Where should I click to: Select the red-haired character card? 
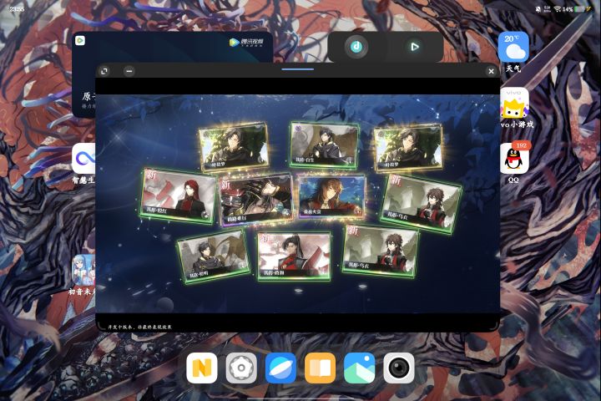178,195
